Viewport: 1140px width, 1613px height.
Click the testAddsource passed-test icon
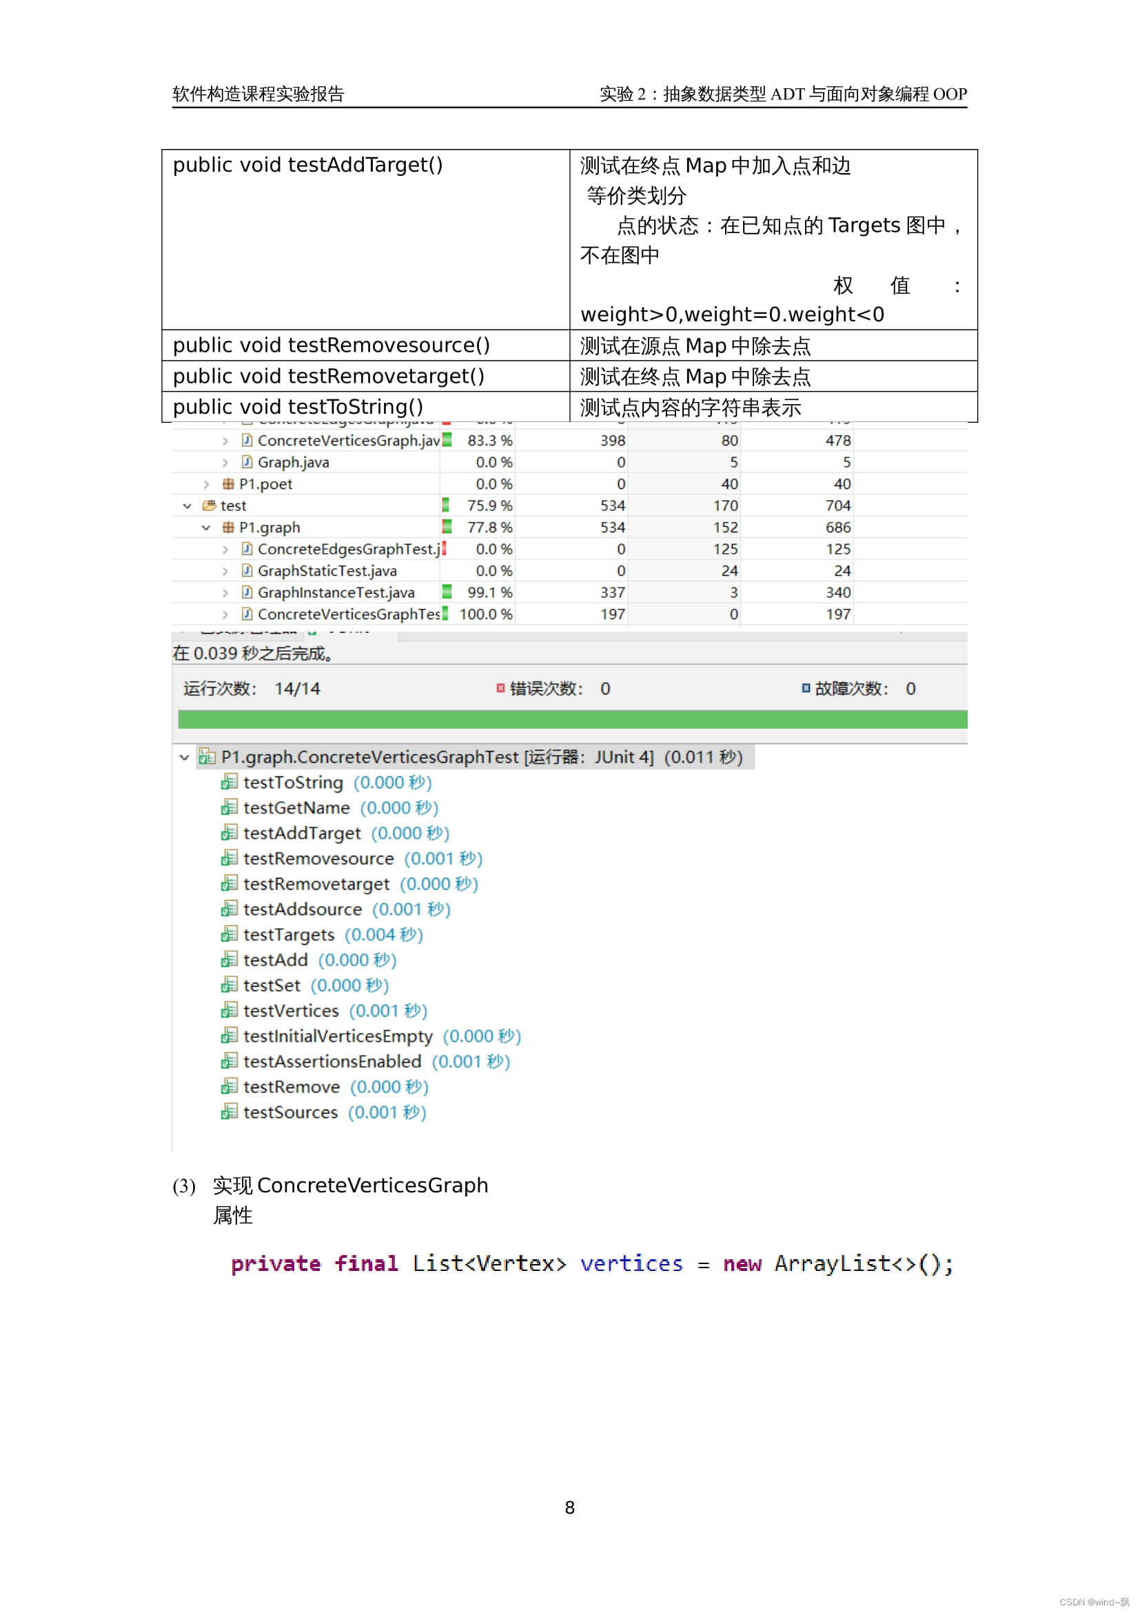tap(230, 910)
